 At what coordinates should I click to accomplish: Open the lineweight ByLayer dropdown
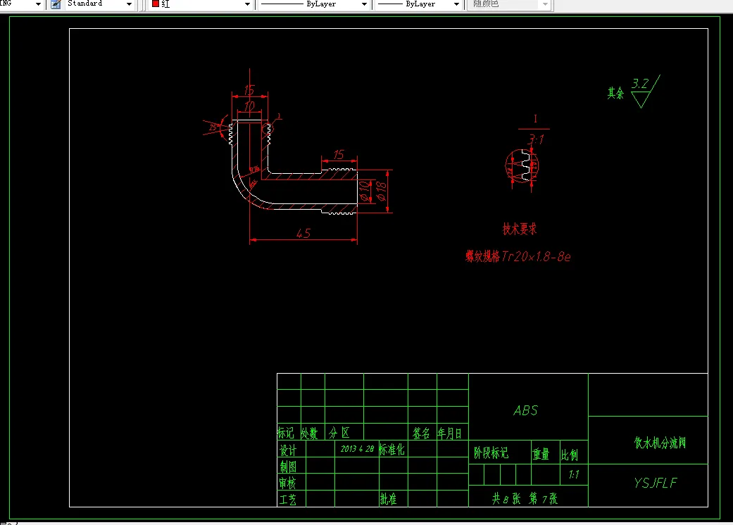tap(456, 5)
